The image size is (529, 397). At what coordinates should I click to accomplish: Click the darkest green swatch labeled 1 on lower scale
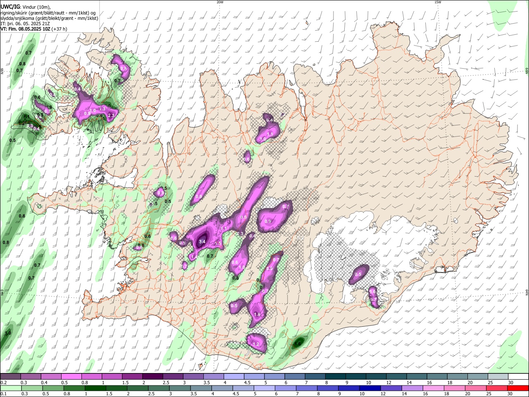click(95, 388)
